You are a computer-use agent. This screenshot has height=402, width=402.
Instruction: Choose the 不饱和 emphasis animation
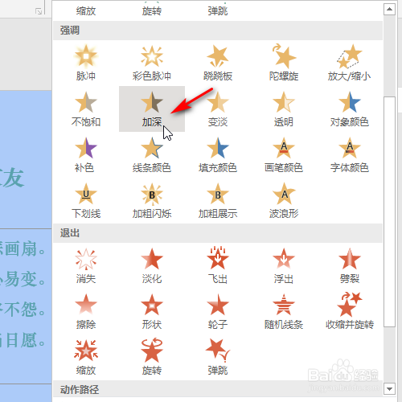86,109
